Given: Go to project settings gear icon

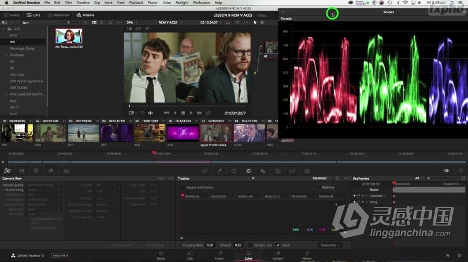Looking at the screenshot, I should [x=460, y=255].
